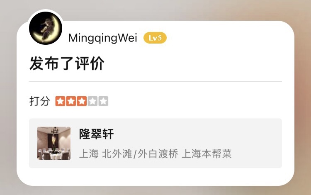Tap the 发布了评价 heading
Image resolution: width=311 pixels, height=195 pixels.
pyautogui.click(x=67, y=63)
